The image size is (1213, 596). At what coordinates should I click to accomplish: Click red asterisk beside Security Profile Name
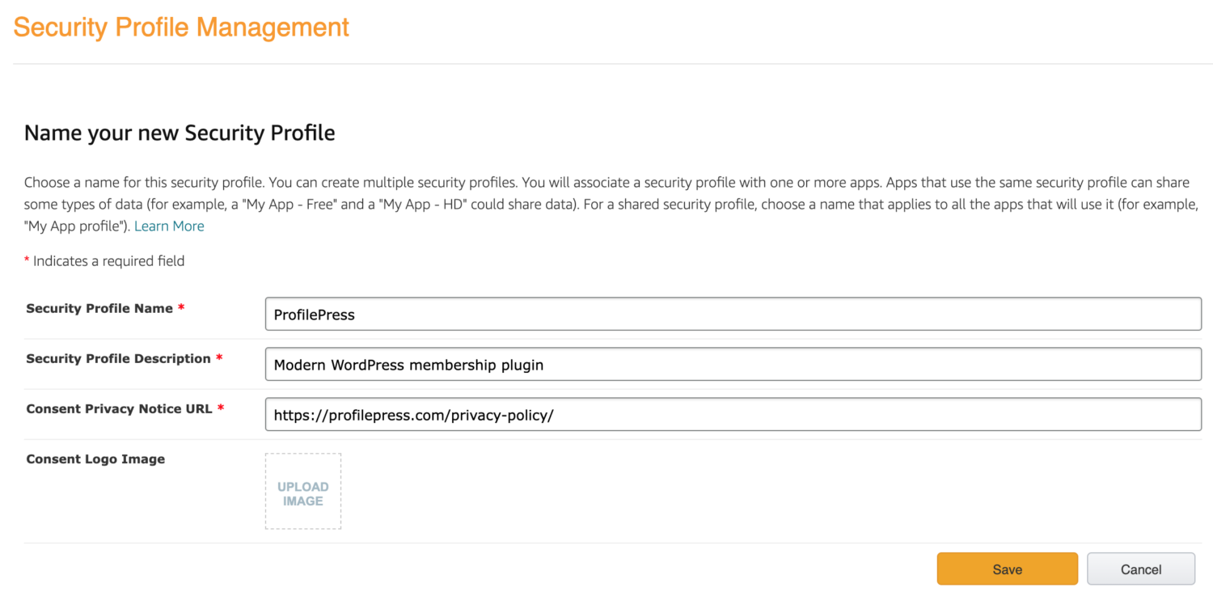[x=181, y=308]
